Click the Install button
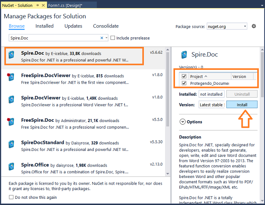 pyautogui.click(x=242, y=105)
